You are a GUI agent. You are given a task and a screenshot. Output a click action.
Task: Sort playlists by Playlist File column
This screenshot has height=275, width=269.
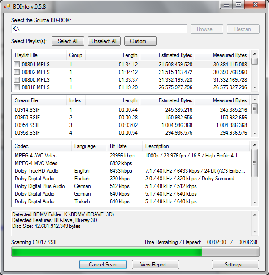pyautogui.click(x=39, y=55)
